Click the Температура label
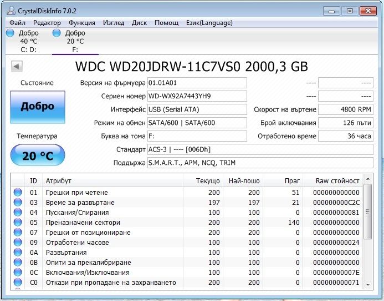Image resolution: width=384 pixels, height=301 pixels. tap(37, 136)
